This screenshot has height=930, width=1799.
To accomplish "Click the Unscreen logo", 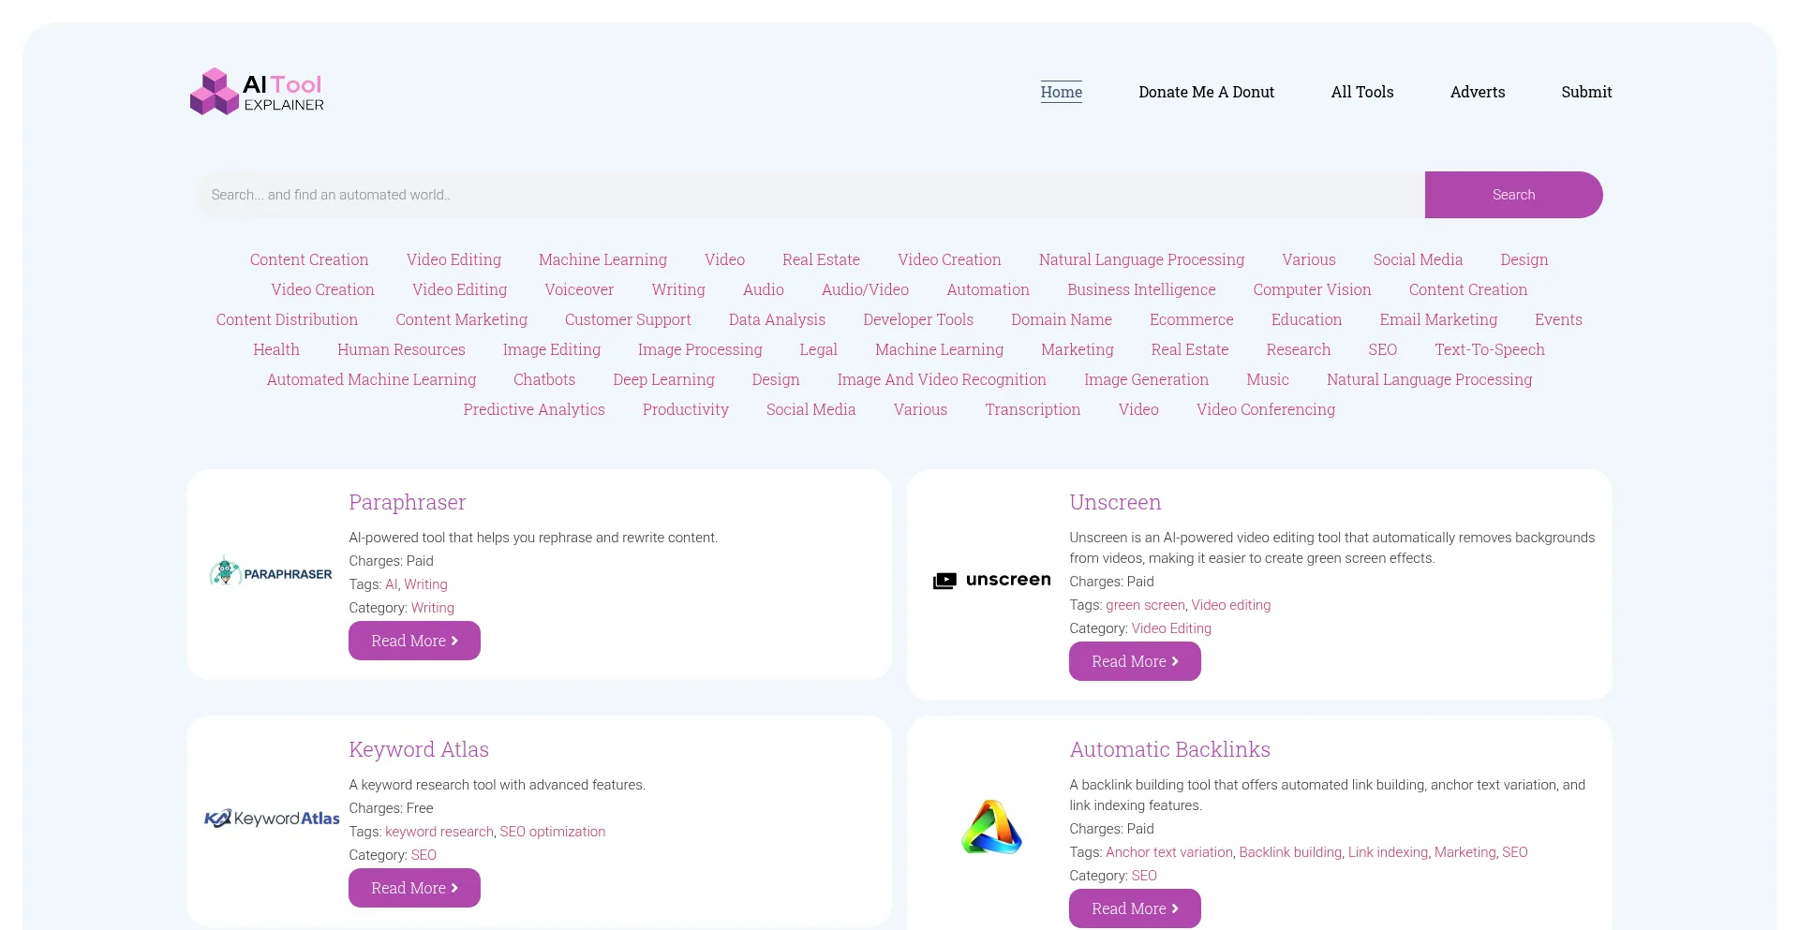I will click(991, 580).
